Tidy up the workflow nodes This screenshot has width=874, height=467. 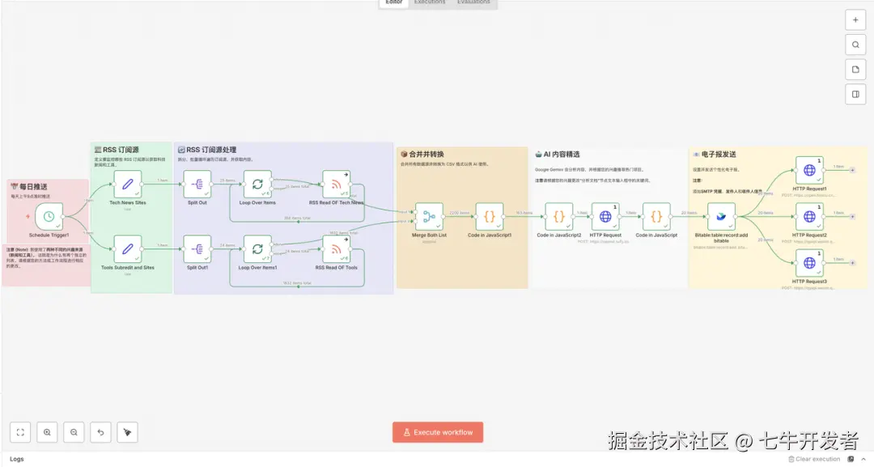[127, 432]
